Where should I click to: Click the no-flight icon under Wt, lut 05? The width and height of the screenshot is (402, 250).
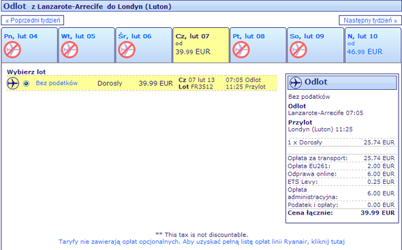coord(69,50)
